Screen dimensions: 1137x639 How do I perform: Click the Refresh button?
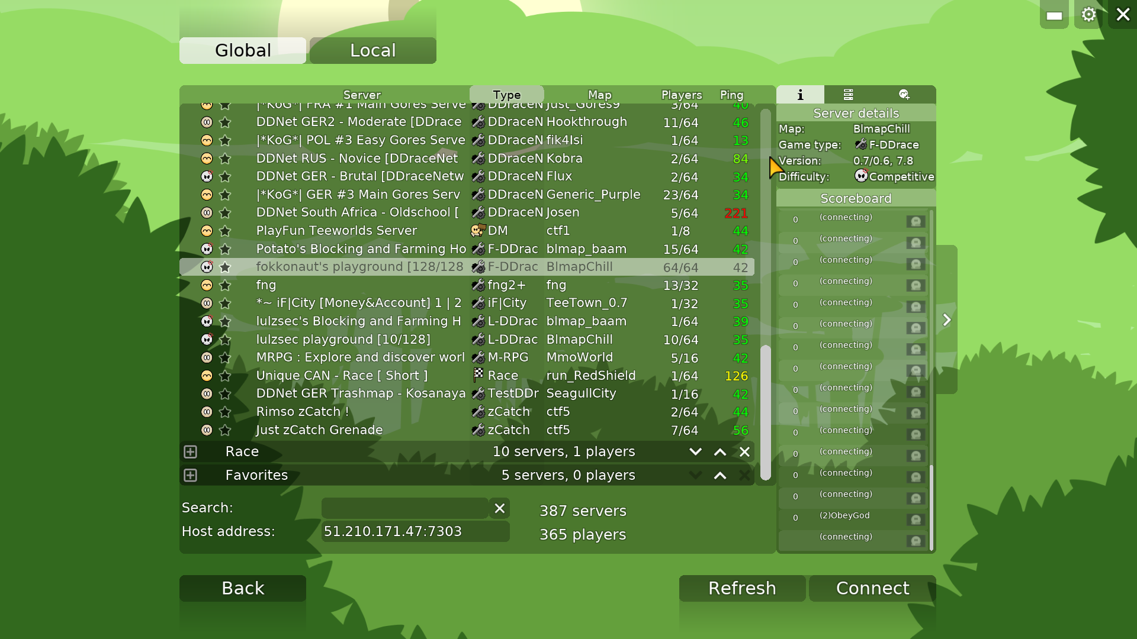pyautogui.click(x=742, y=588)
